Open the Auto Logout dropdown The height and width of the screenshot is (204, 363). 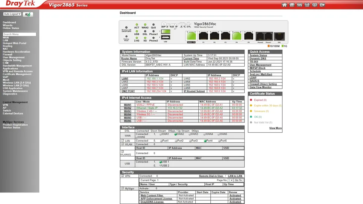point(12,14)
